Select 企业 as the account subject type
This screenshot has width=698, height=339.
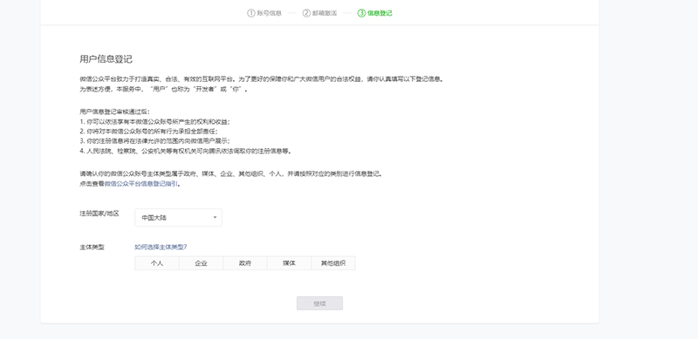pyautogui.click(x=201, y=263)
